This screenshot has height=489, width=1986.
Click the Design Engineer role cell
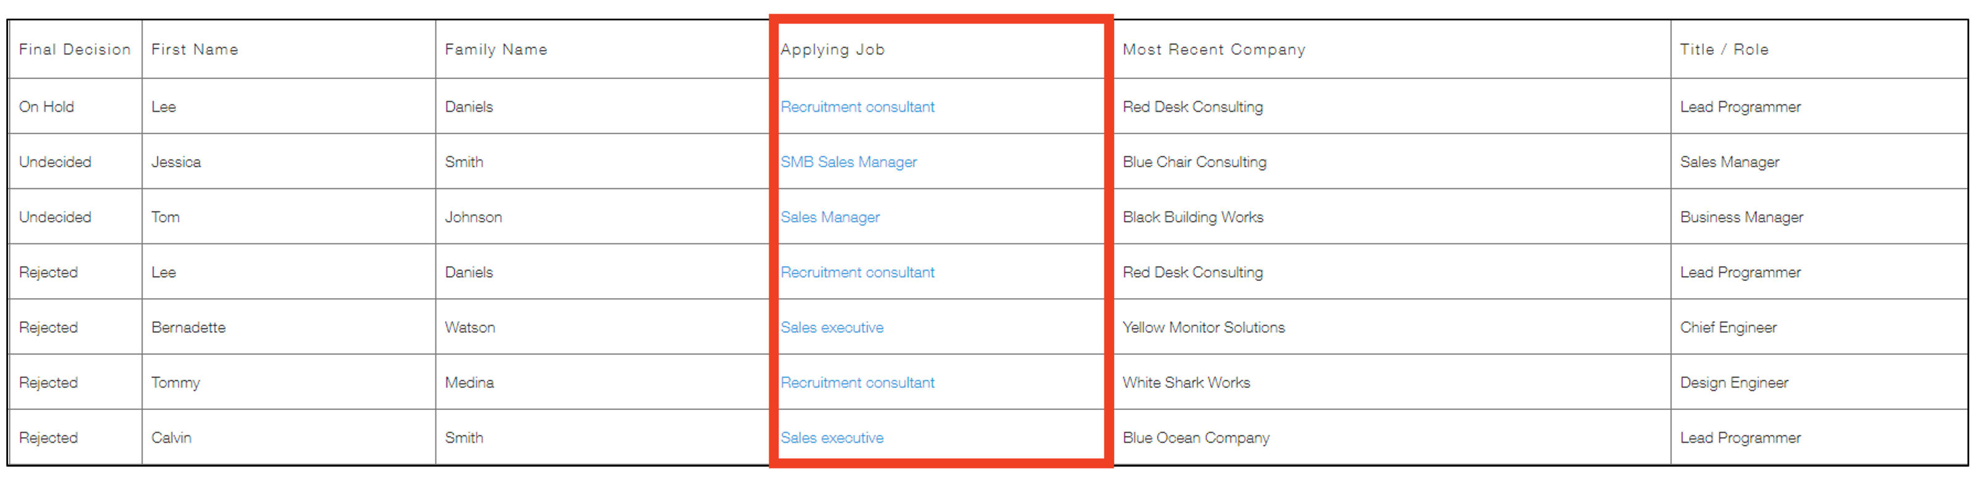coord(1733,383)
